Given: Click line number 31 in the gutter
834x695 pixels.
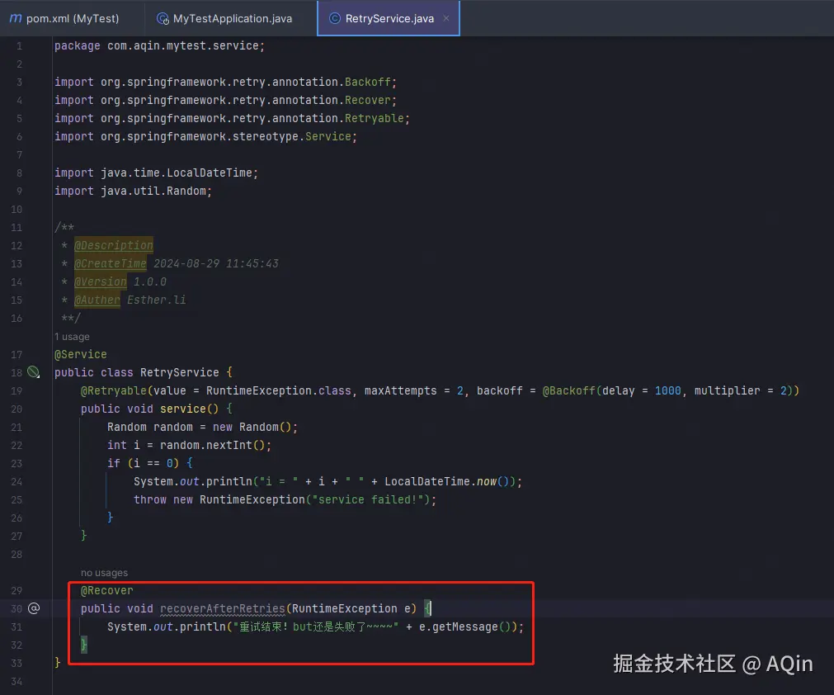Looking at the screenshot, I should [x=16, y=626].
